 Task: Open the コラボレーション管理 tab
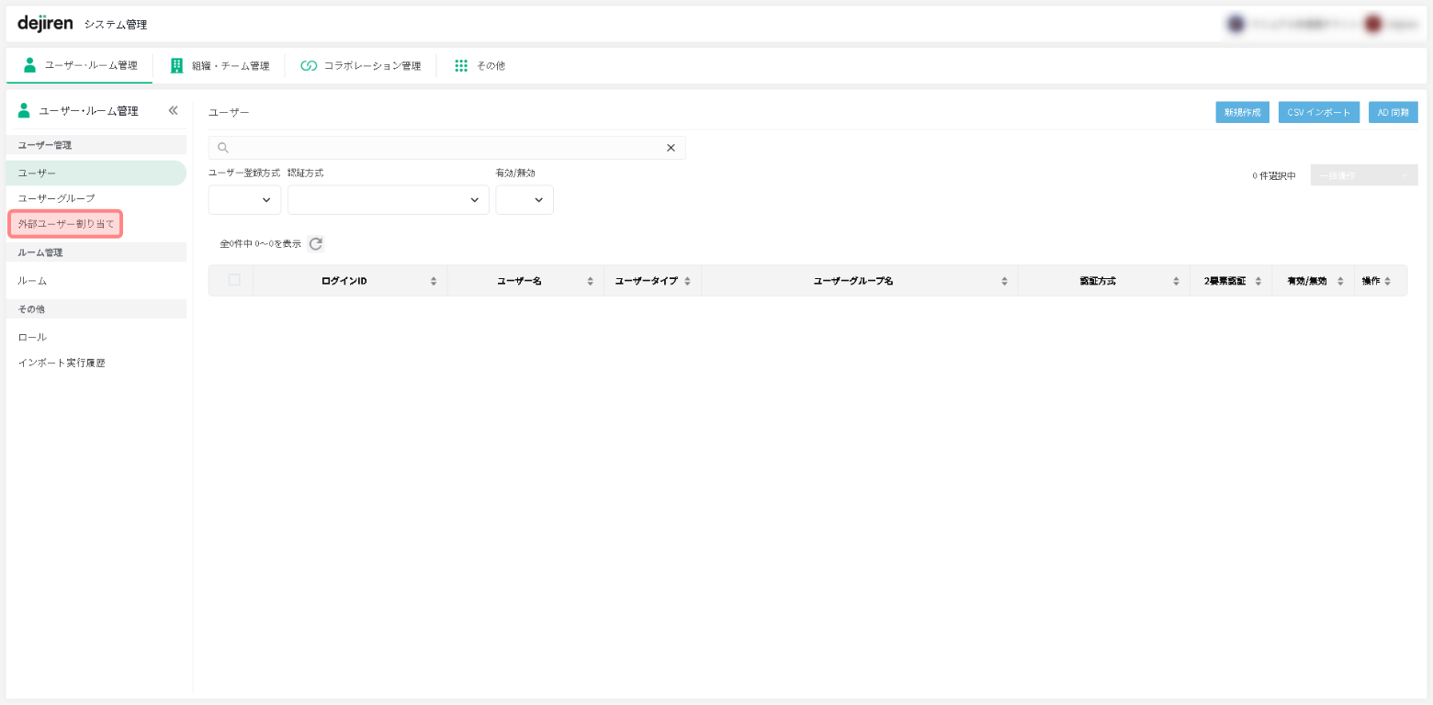click(x=361, y=66)
